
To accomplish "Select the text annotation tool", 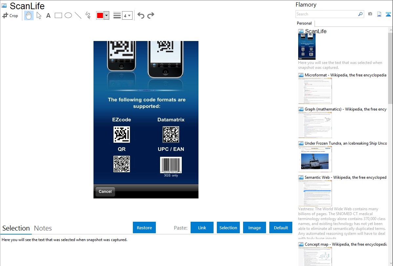I will pyautogui.click(x=48, y=15).
